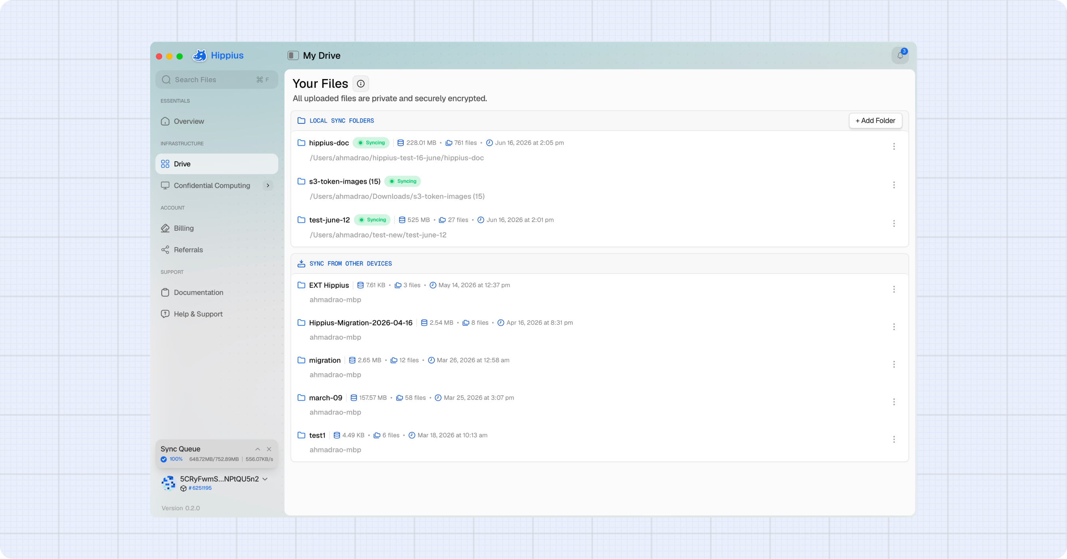Click the Confidential Computing monitor icon

point(165,186)
